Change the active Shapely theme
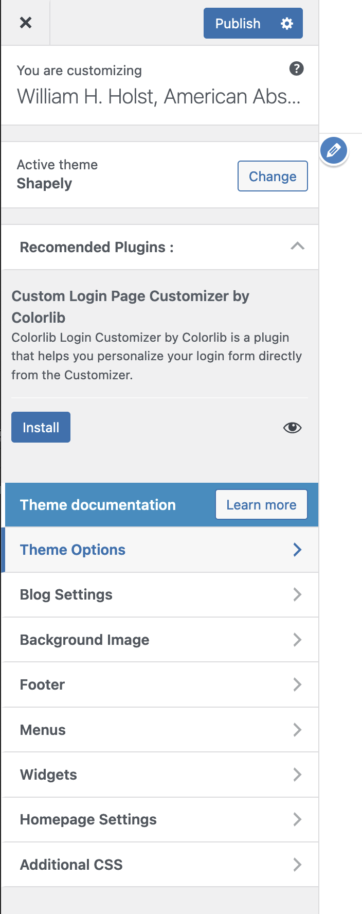 (x=273, y=176)
